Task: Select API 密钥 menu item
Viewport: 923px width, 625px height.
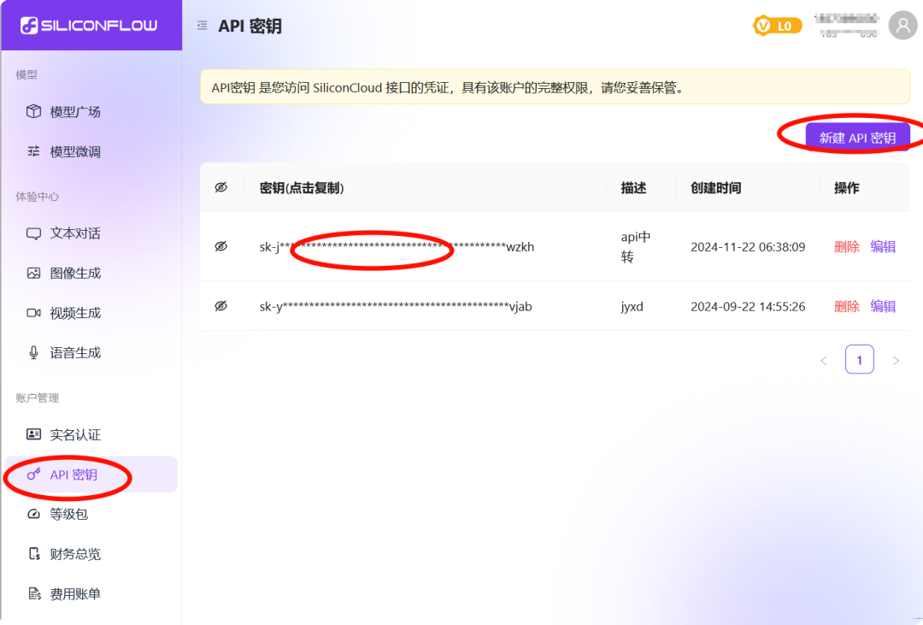Action: tap(91, 475)
